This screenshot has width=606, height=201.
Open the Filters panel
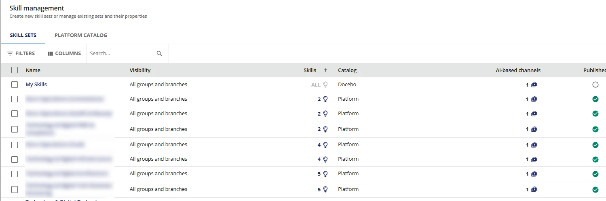point(21,54)
